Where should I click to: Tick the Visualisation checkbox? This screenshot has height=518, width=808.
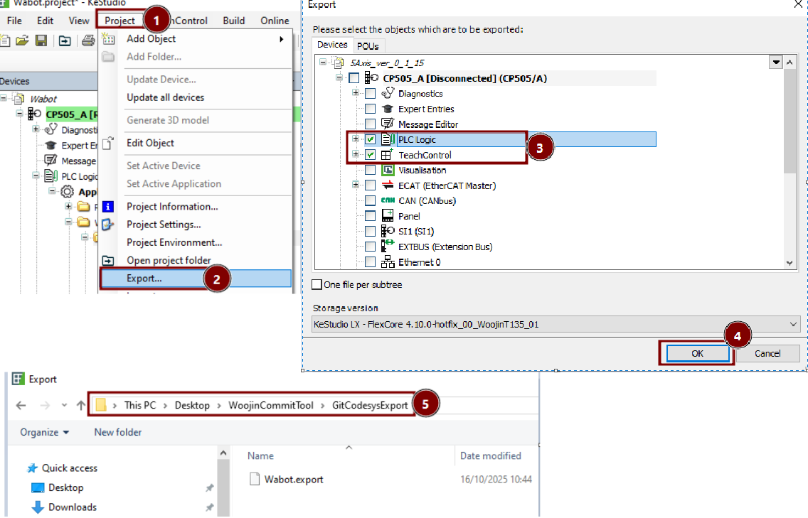pos(370,171)
